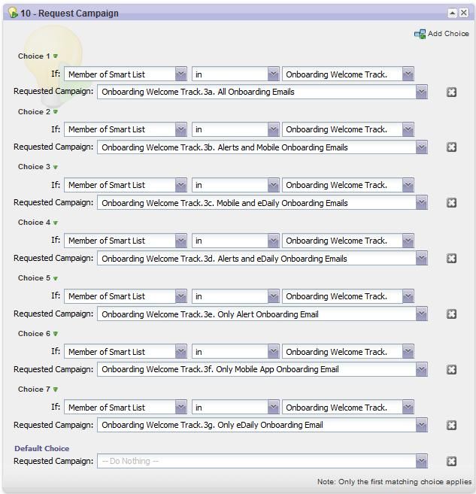Open Choice 3 smart list value dropdown

pyautogui.click(x=408, y=185)
